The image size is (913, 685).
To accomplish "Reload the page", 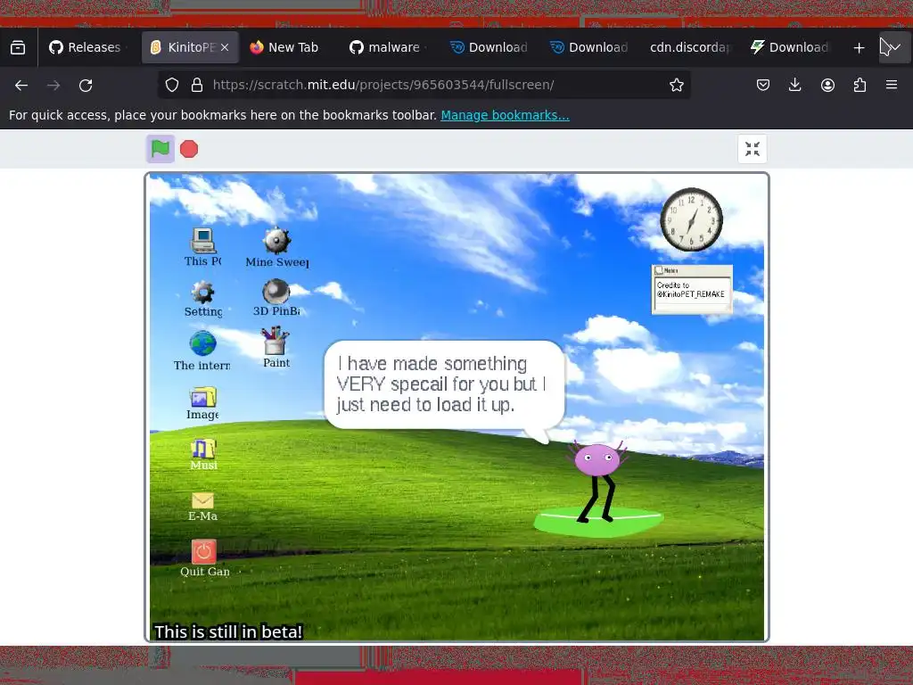I will tap(86, 85).
